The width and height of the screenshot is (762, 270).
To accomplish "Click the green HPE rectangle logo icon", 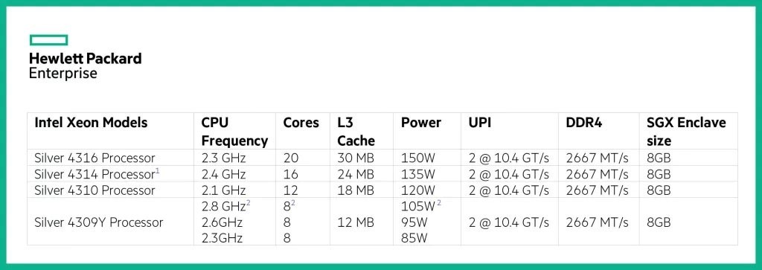I will click(x=48, y=40).
